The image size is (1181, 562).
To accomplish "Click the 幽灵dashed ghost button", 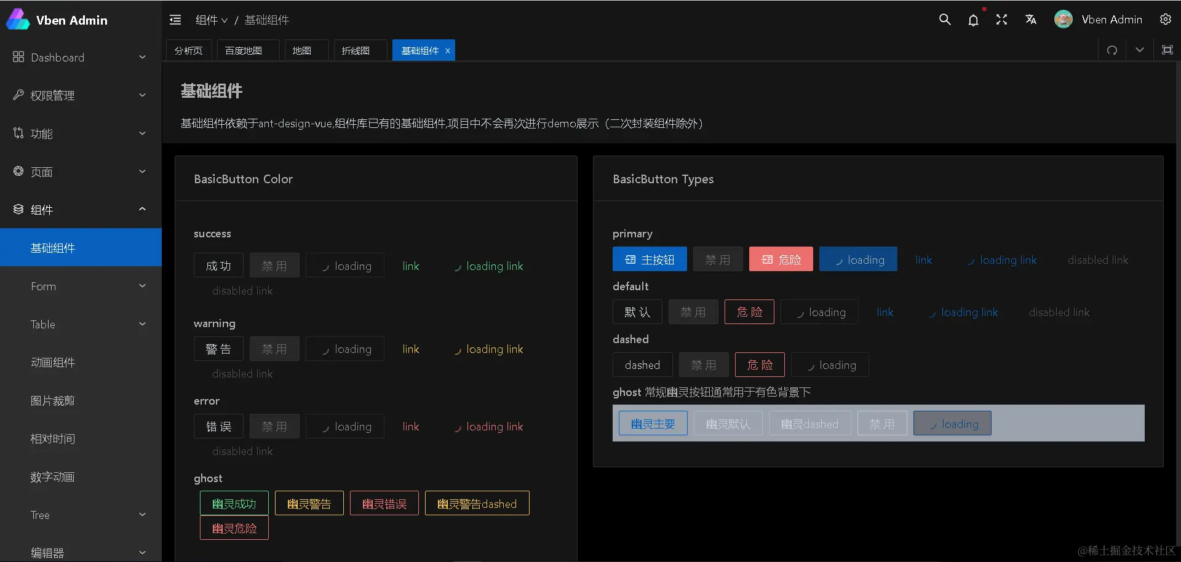I will [809, 423].
